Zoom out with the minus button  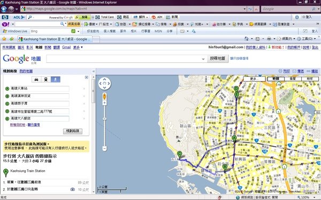coord(104,148)
